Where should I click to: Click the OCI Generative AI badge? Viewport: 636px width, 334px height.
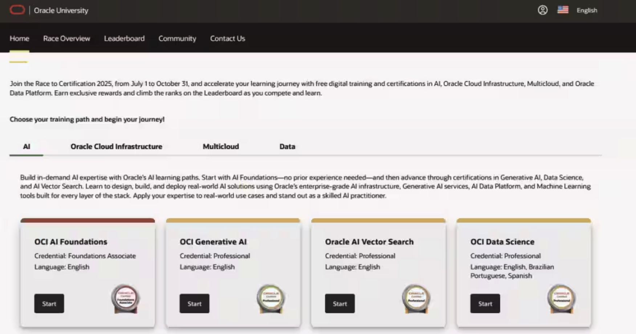[271, 299]
